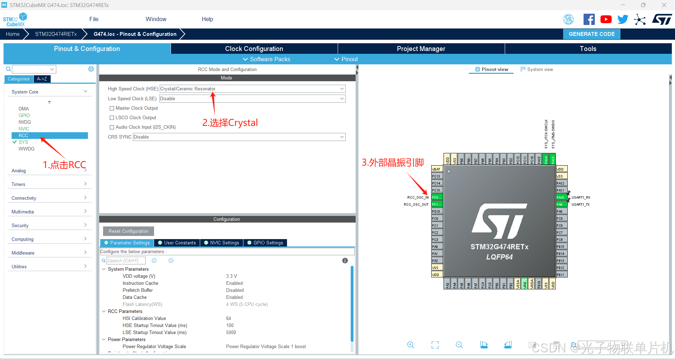675x359 pixels.
Task: Open the ST Twitter icon
Action: (623, 19)
